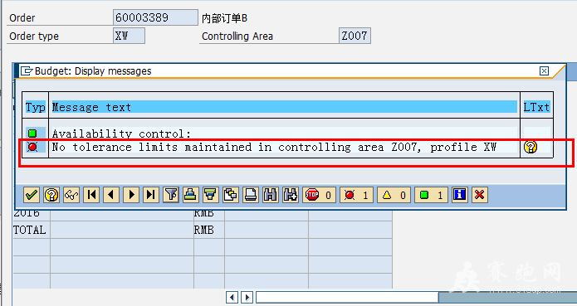Screen dimensions: 577x306
Task: Select the TOTAL row label
Action: click(29, 230)
